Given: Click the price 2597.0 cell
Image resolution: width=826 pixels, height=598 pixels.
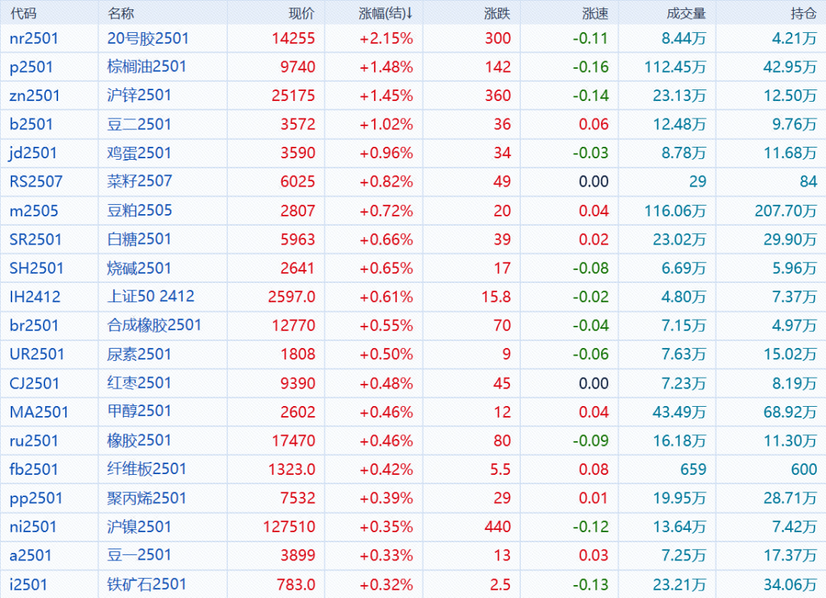Looking at the screenshot, I should pos(292,297).
